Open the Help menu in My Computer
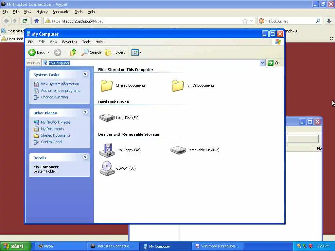This screenshot has height=251, width=335. click(x=99, y=42)
